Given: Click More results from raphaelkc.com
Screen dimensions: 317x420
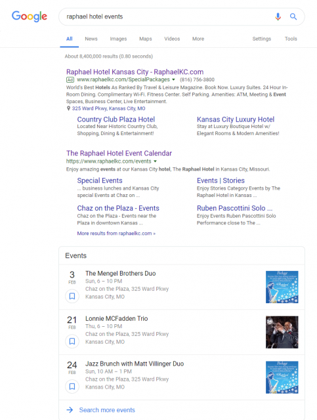Looking at the screenshot, I should [x=116, y=234].
